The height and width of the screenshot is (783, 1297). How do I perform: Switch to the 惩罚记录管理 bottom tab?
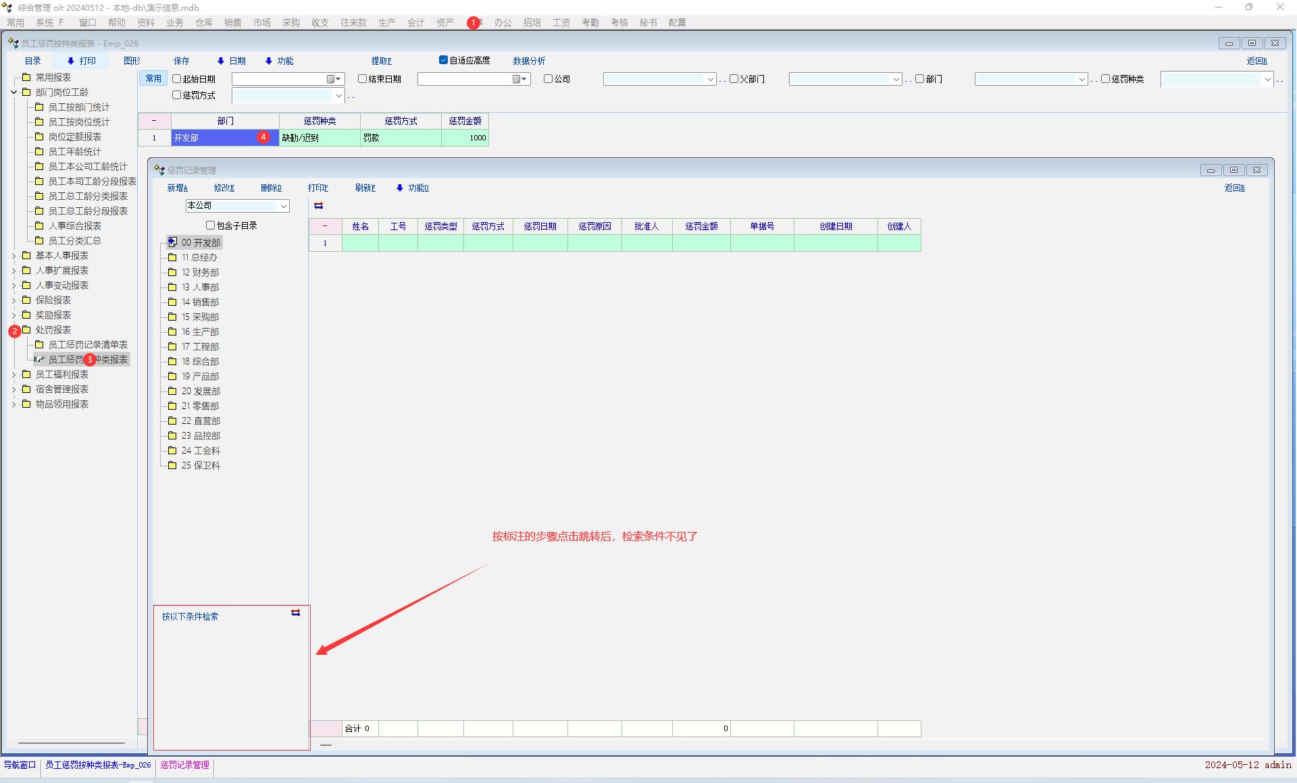[184, 765]
